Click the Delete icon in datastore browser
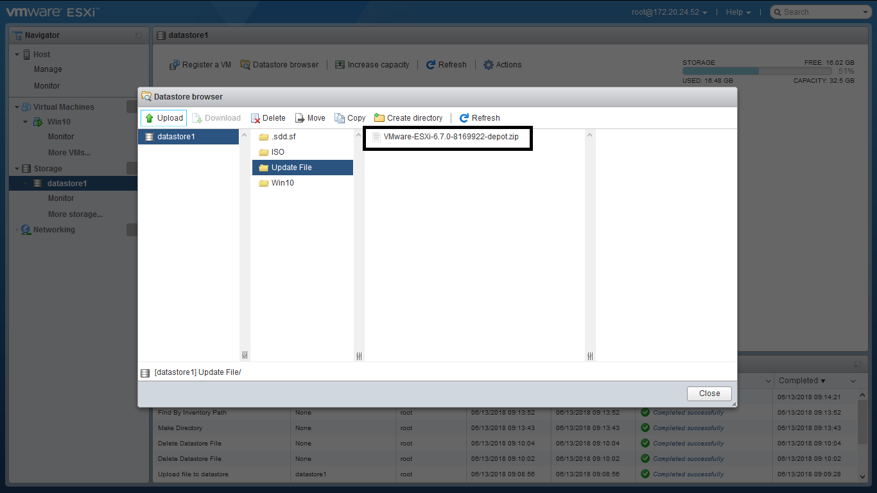 [255, 118]
